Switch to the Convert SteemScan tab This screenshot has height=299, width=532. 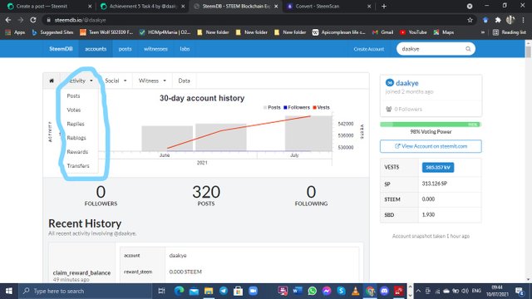click(329, 6)
